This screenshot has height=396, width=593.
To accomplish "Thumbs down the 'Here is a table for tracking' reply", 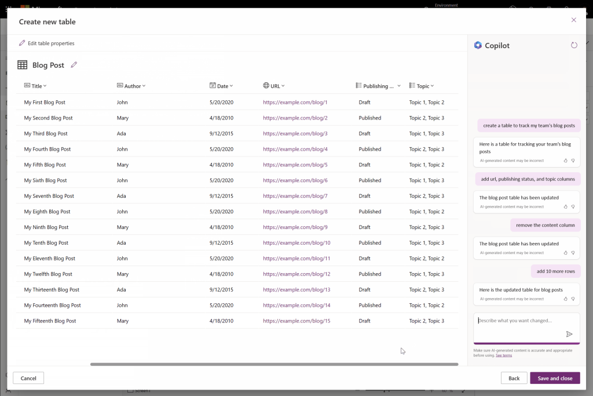I will [573, 161].
